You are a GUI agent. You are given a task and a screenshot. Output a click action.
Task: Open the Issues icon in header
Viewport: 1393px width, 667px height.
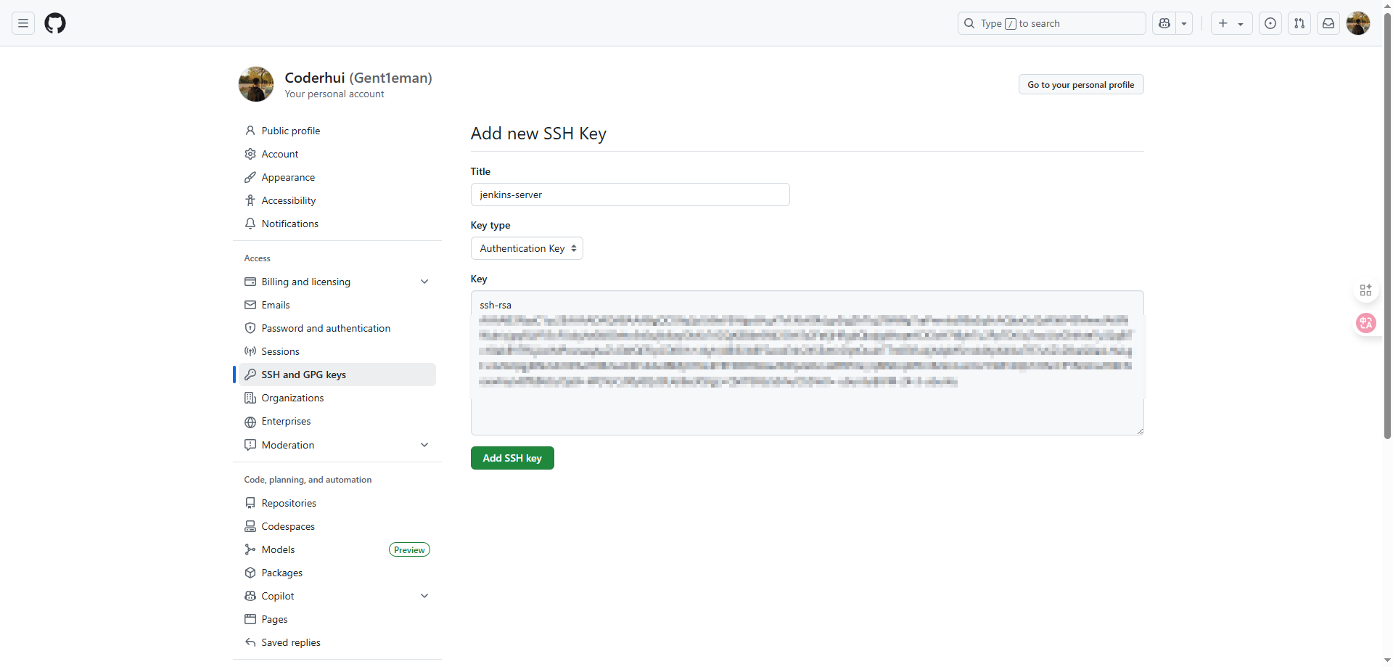click(1270, 23)
